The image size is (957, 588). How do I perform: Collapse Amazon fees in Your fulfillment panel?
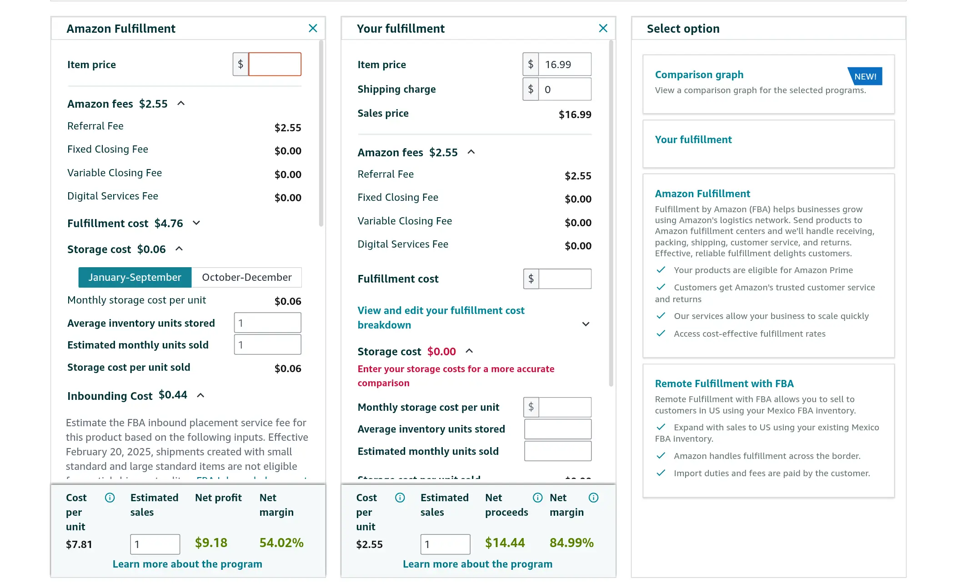pos(471,152)
